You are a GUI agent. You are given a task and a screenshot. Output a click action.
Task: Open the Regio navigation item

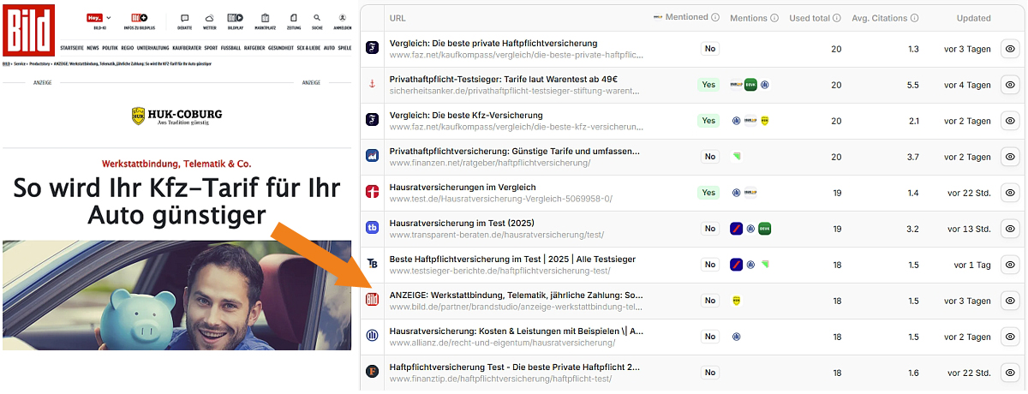[x=128, y=49]
